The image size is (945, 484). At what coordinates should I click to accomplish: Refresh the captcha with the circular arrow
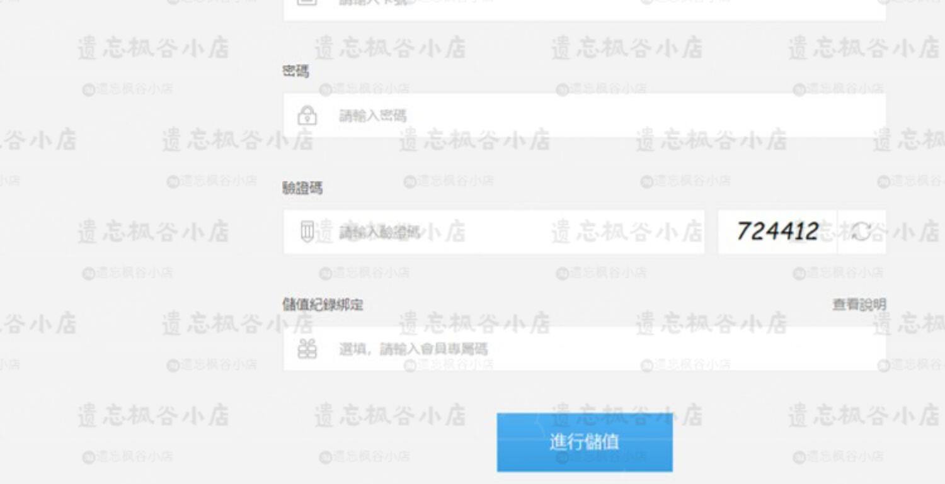point(861,232)
